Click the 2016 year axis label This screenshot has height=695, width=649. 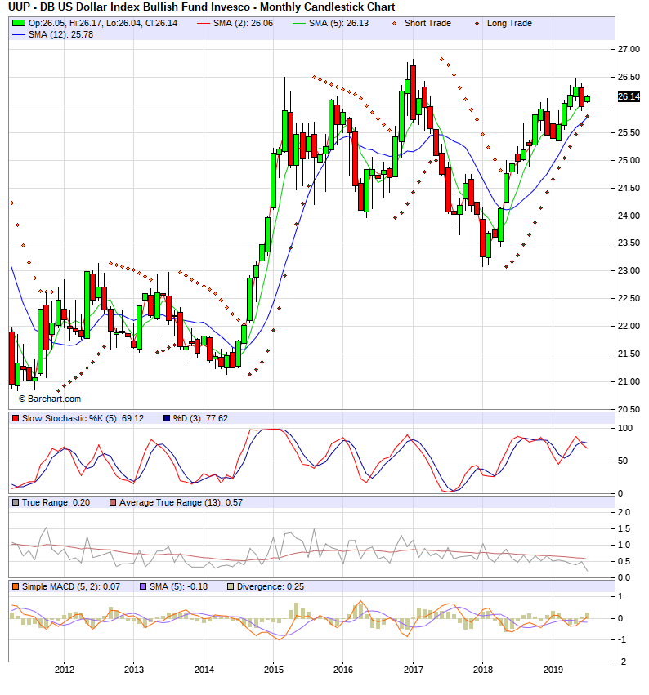343,670
